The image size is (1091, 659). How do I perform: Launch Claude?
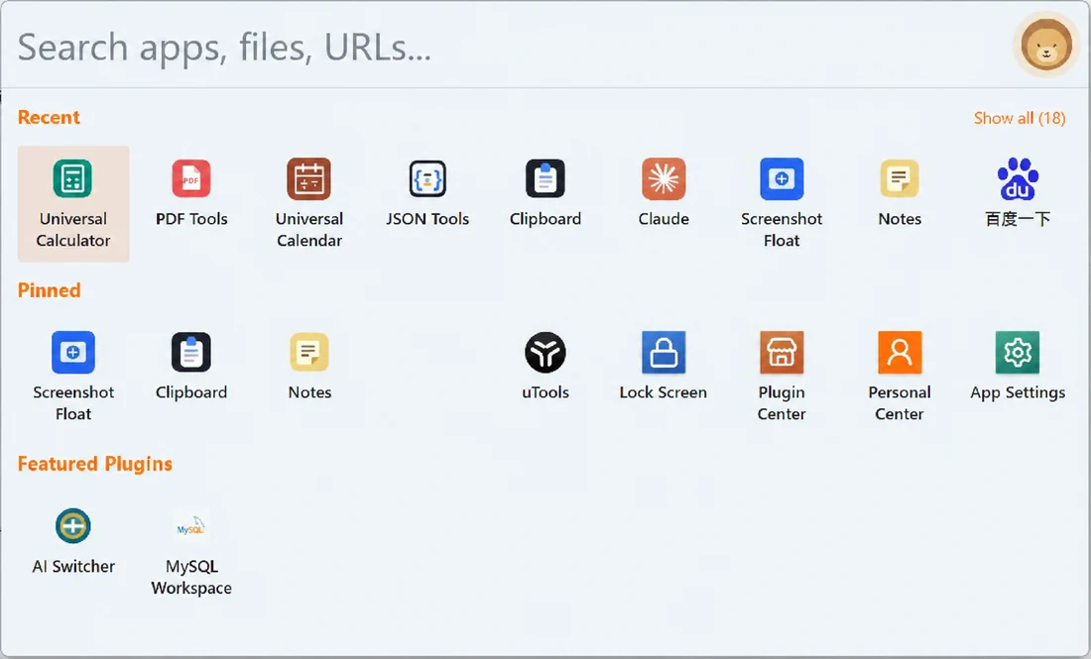[x=664, y=193]
